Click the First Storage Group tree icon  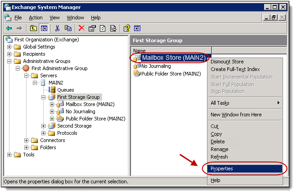point(52,97)
